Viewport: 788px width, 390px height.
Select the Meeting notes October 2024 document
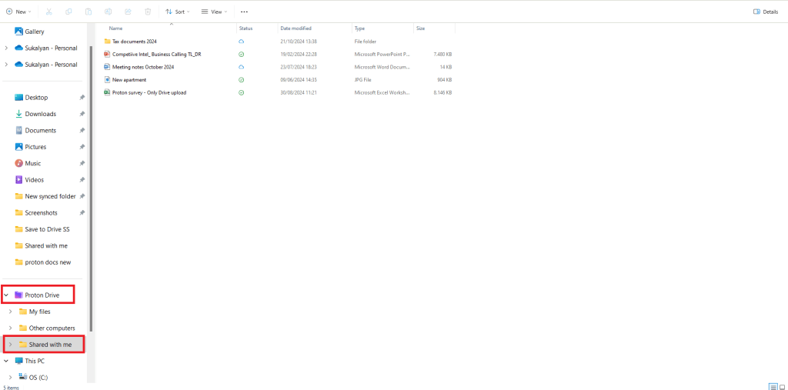[143, 67]
